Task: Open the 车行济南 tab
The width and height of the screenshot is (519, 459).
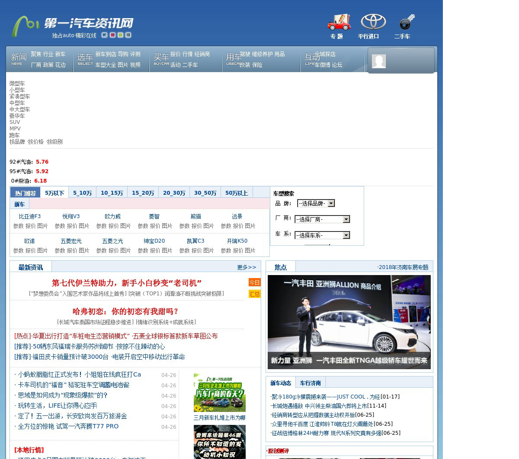Action: [310, 383]
